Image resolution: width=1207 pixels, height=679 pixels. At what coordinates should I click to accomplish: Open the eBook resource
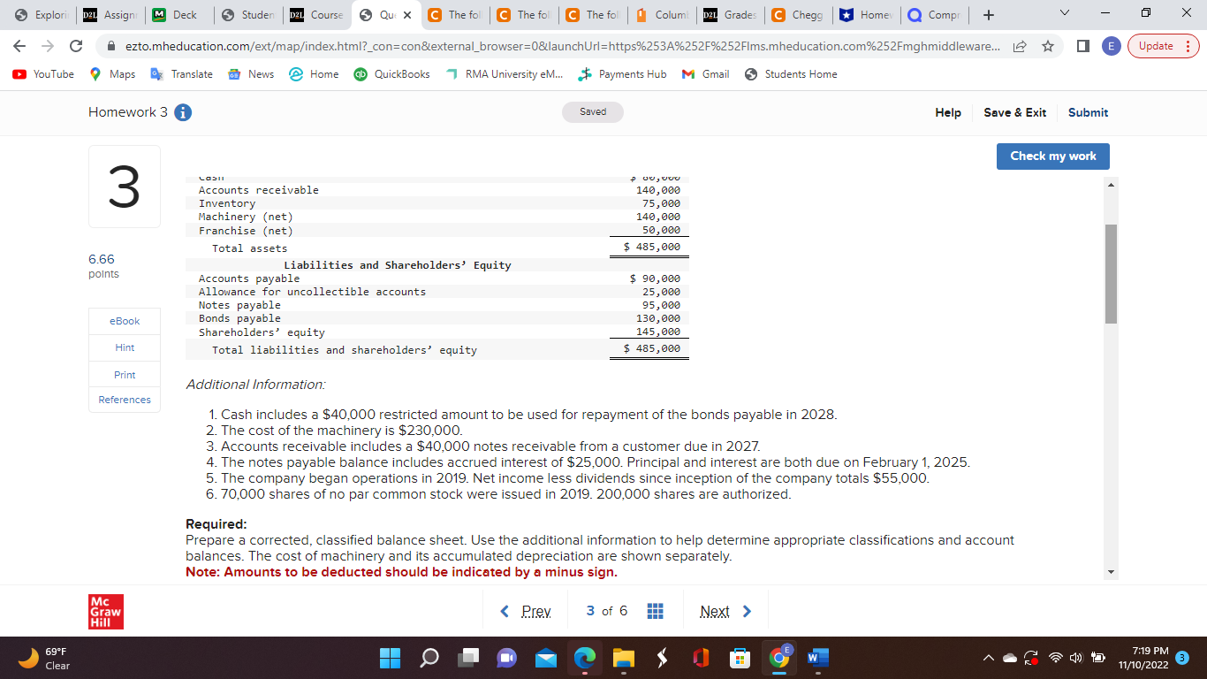coord(125,321)
